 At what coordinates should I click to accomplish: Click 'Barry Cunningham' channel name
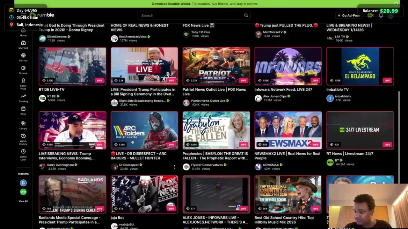tap(60, 165)
